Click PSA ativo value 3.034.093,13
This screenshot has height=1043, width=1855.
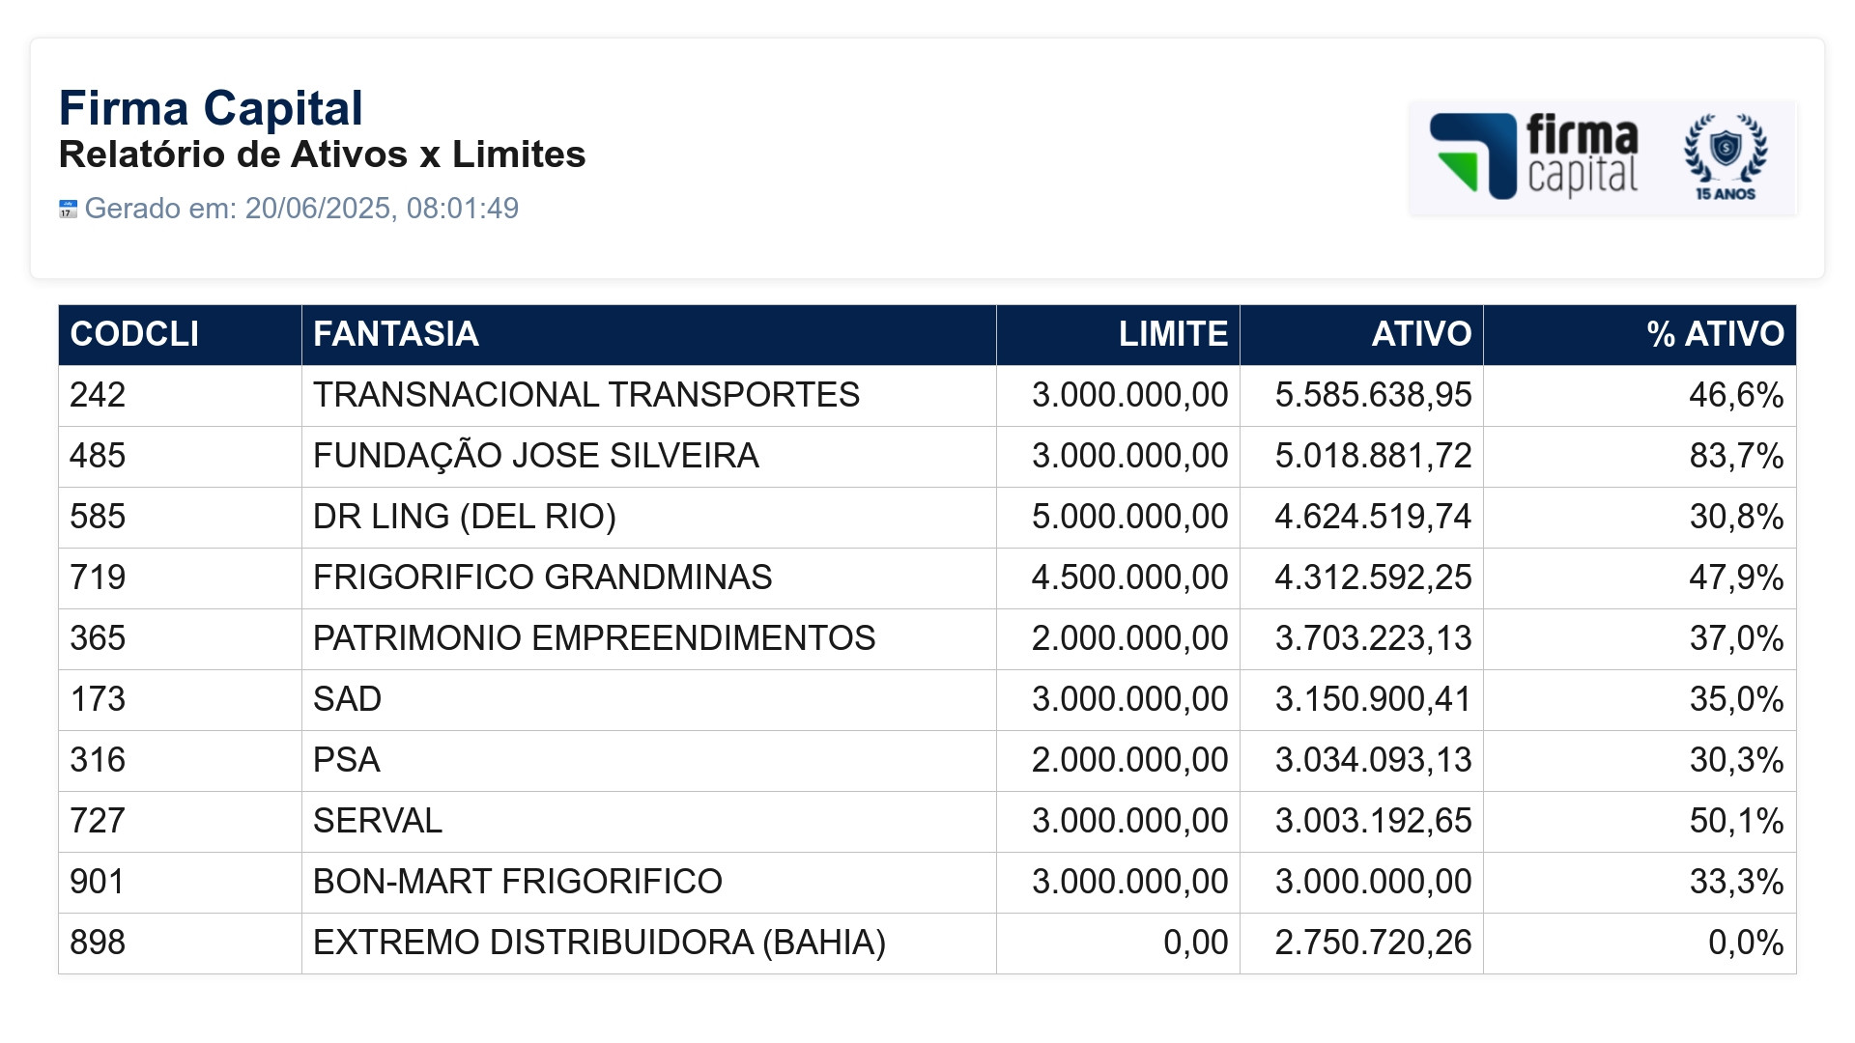(x=1373, y=760)
